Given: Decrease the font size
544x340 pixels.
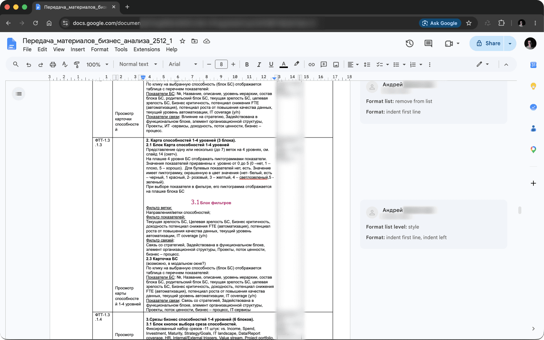Looking at the screenshot, I should pos(209,65).
